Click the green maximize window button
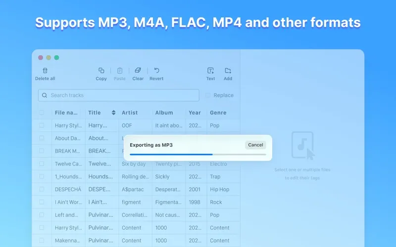Viewport: 396px width, 247px height. (x=56, y=57)
